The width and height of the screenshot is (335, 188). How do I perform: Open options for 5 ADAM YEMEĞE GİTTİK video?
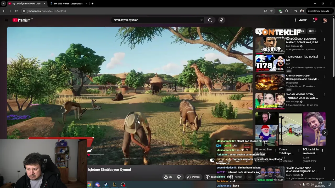coord(324,95)
